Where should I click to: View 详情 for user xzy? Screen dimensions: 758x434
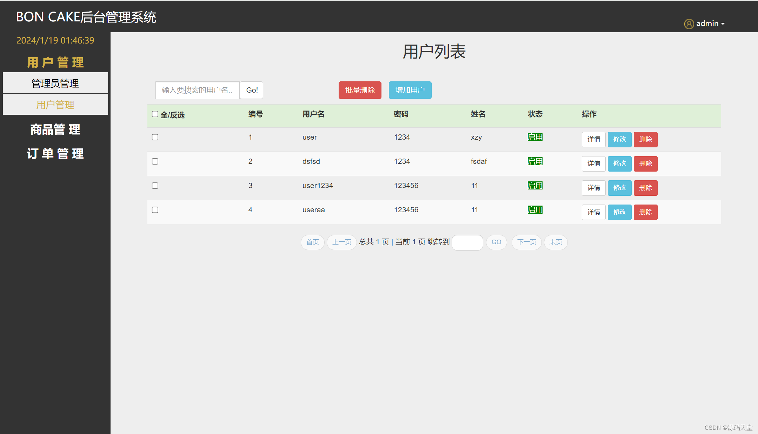(594, 139)
